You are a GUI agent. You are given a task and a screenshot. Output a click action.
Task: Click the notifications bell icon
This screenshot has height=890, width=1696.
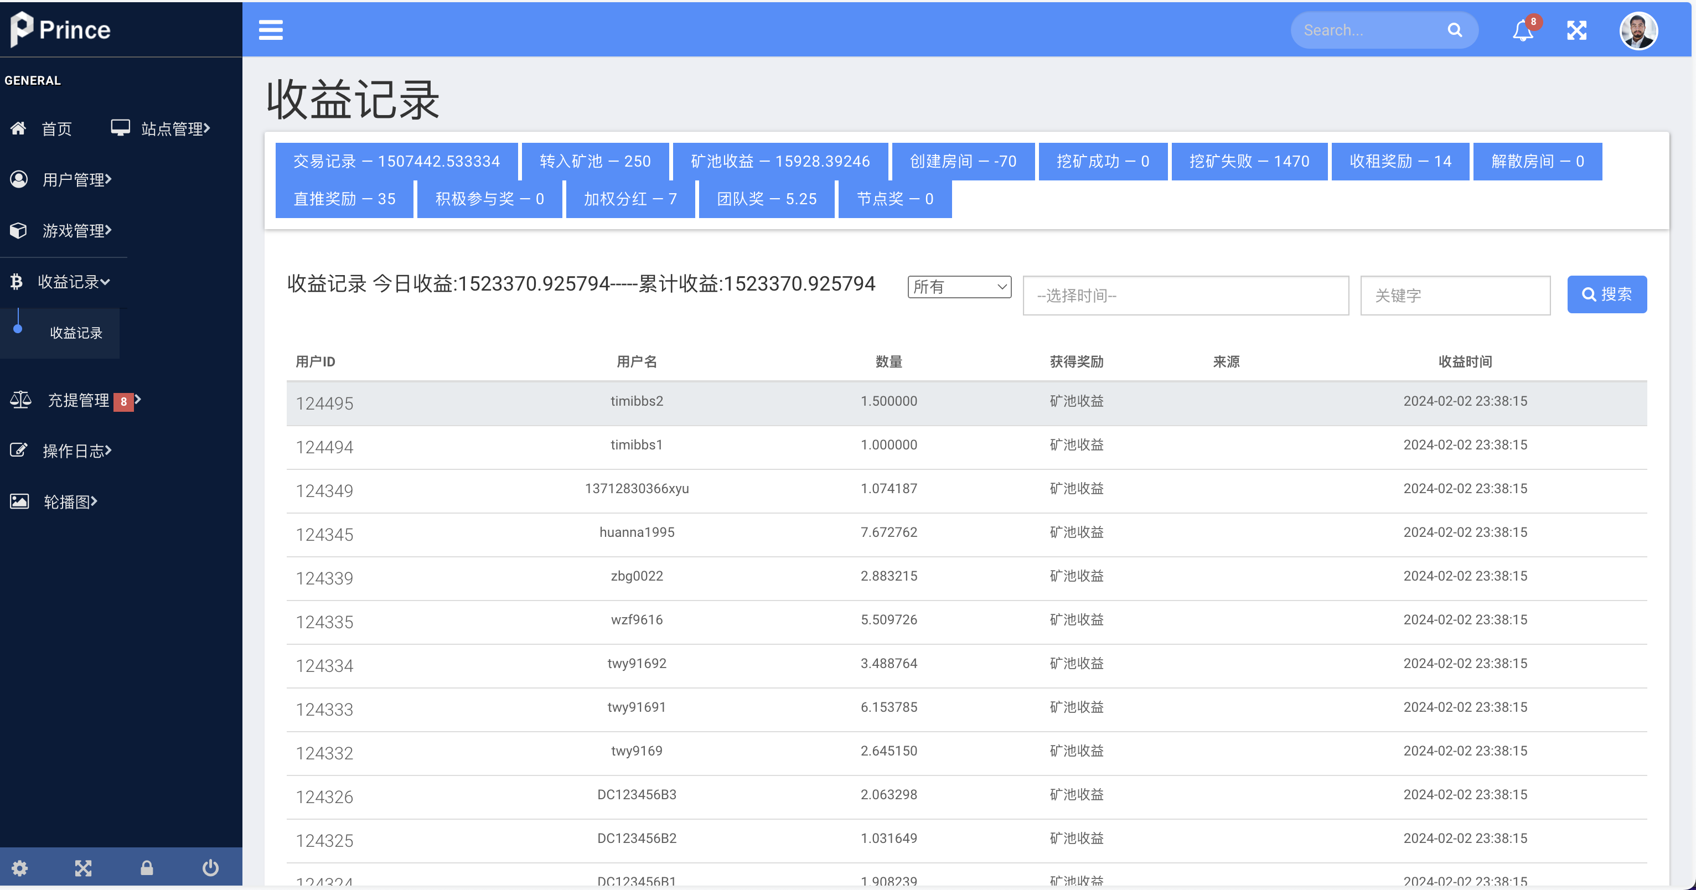1522,30
